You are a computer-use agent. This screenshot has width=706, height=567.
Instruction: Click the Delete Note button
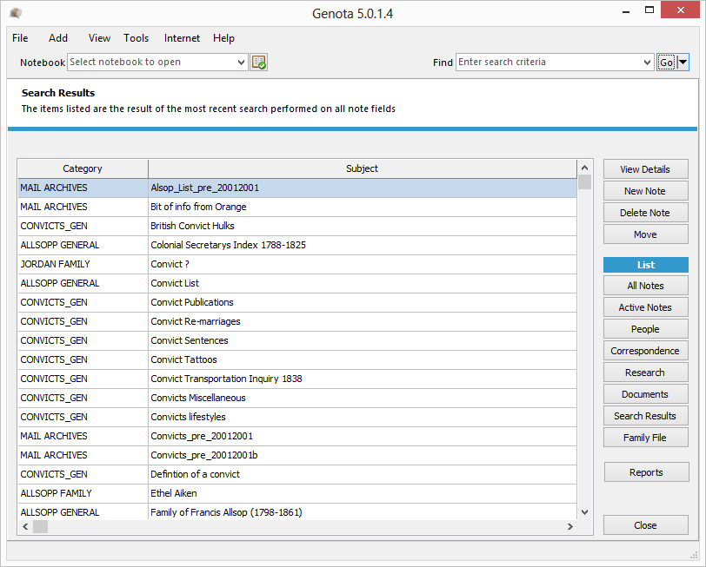(645, 213)
